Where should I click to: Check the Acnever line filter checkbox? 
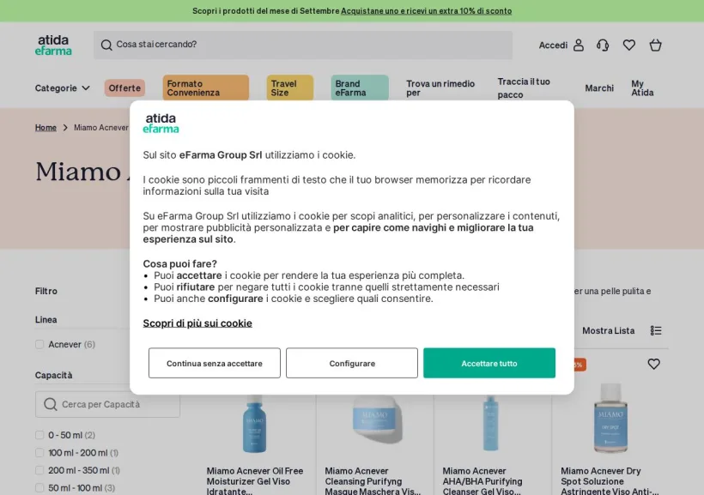(x=39, y=344)
